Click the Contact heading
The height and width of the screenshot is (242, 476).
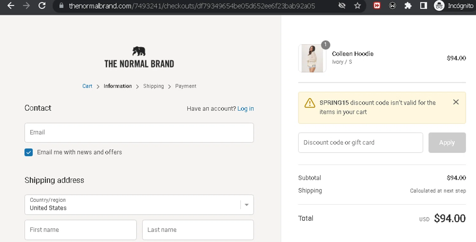38,108
